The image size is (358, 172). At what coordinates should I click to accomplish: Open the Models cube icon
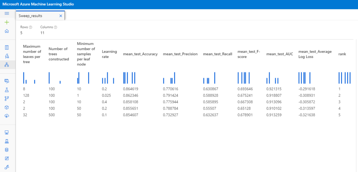[x=7, y=107]
